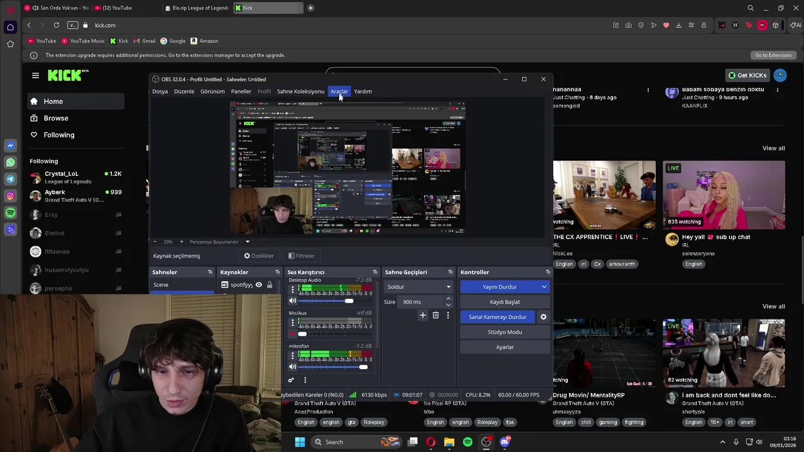Viewport: 804px width, 452px height.
Task: Open Desktop Audio mixer options menu
Action: pyautogui.click(x=292, y=290)
